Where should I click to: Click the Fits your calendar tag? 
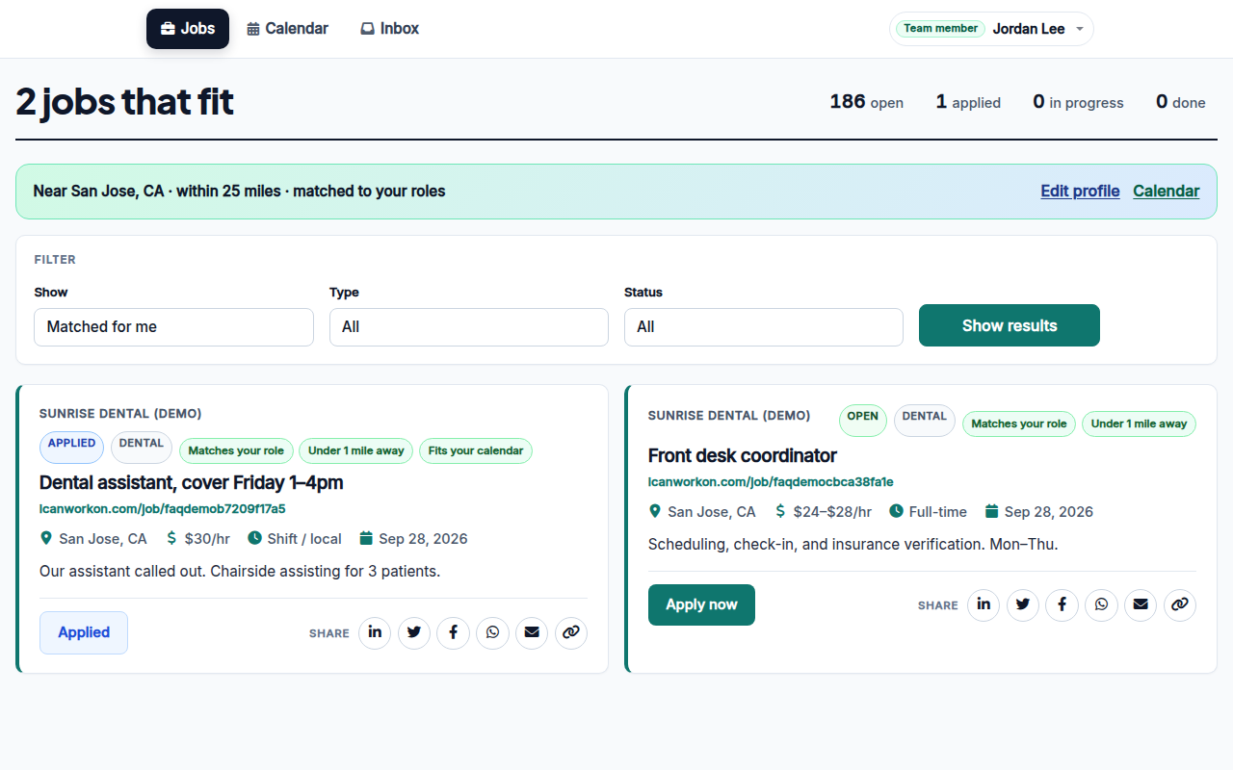(476, 450)
